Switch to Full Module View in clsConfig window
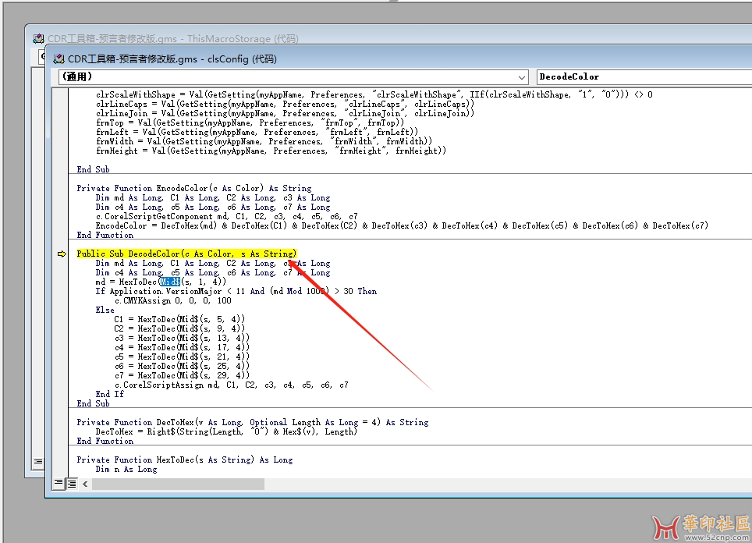 (72, 484)
